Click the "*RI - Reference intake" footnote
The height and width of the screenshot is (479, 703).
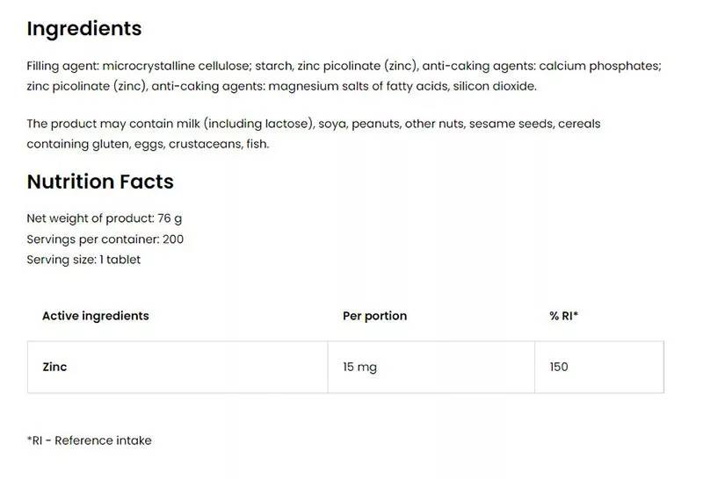pyautogui.click(x=89, y=440)
